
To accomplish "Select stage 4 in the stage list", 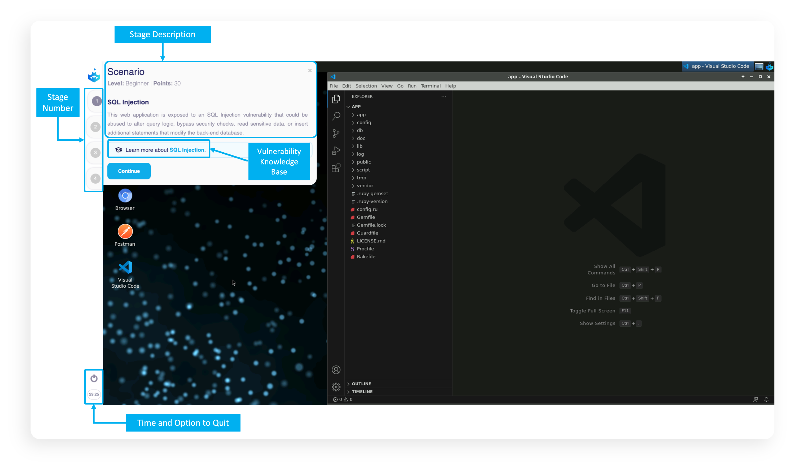I will click(x=95, y=178).
